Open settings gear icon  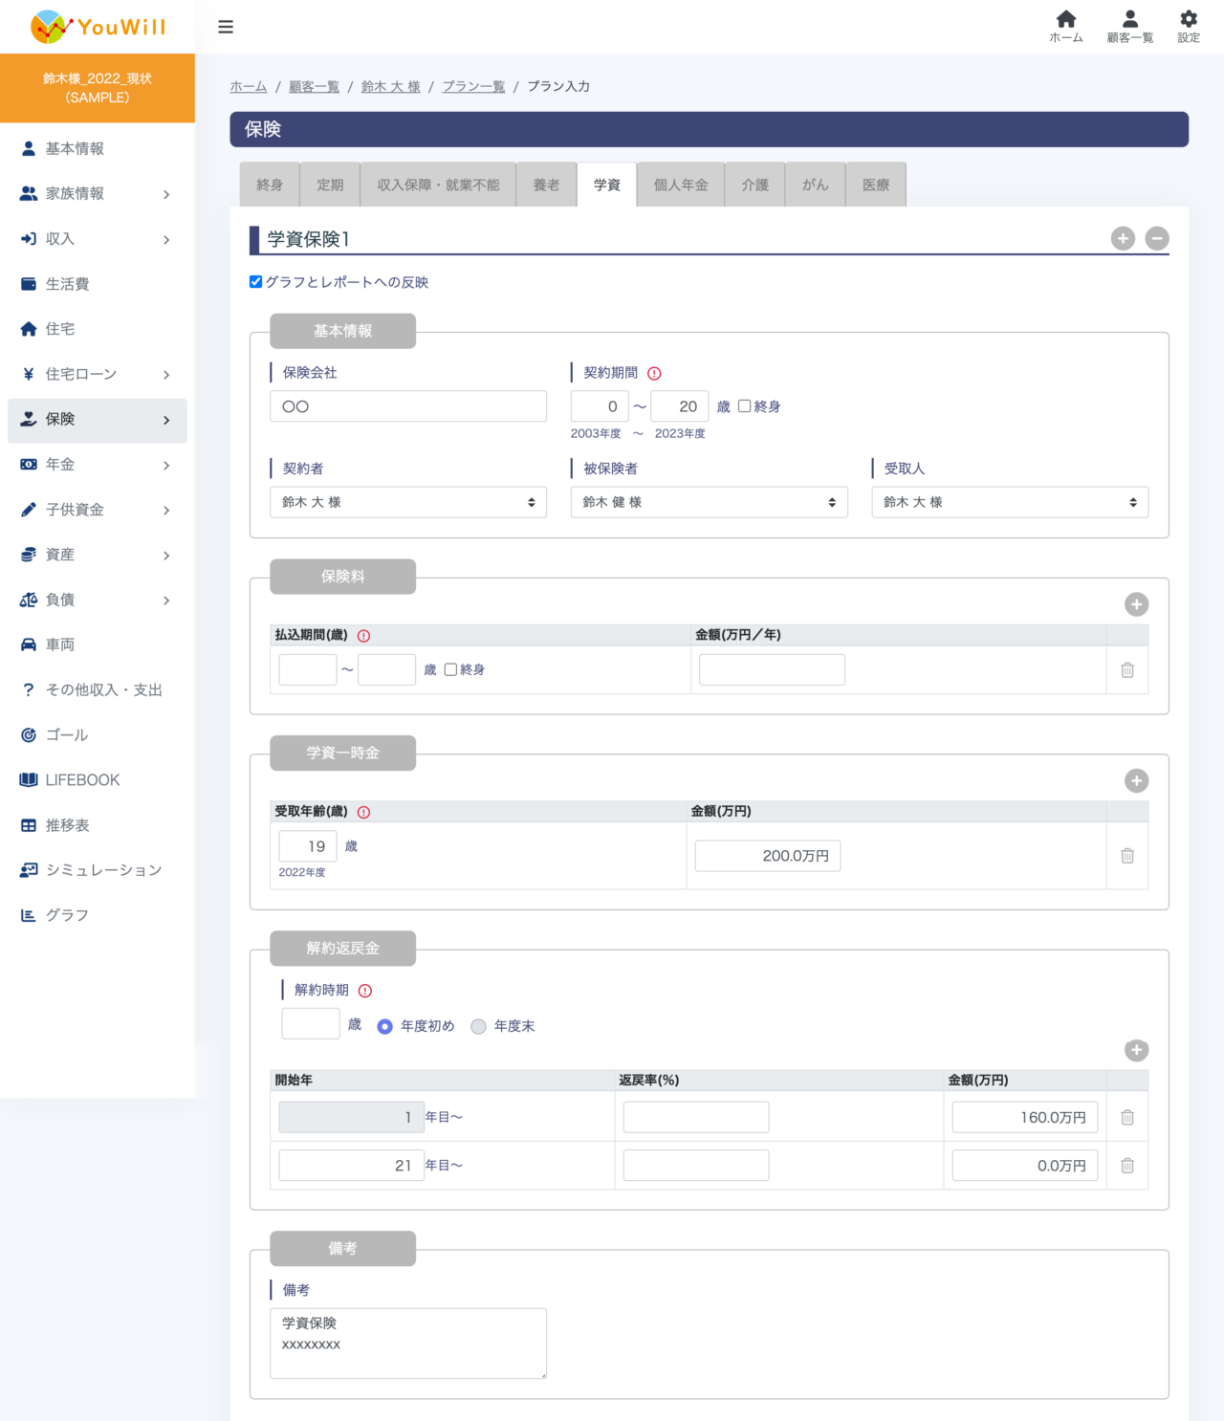(1188, 26)
